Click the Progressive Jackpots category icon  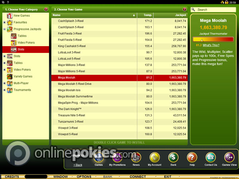click(10, 29)
